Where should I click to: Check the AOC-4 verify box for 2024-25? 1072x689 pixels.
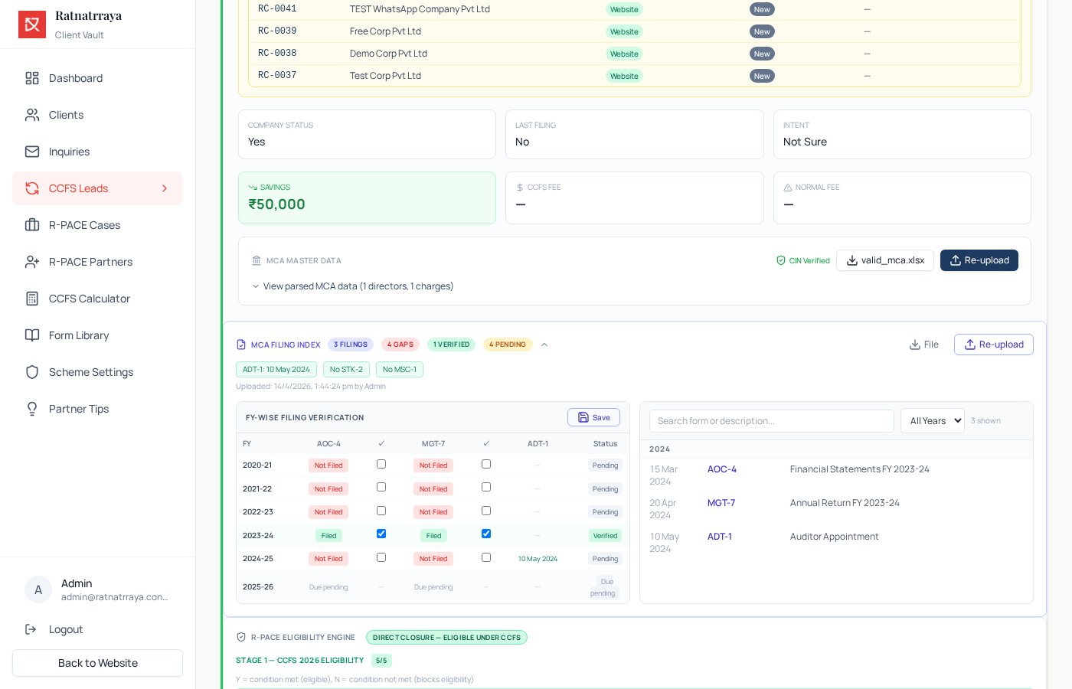[x=381, y=557]
